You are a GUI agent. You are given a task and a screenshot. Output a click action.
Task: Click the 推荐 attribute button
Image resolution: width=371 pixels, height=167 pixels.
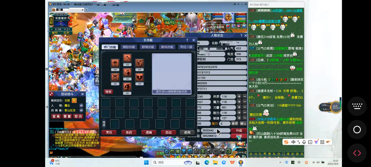[x=235, y=124]
